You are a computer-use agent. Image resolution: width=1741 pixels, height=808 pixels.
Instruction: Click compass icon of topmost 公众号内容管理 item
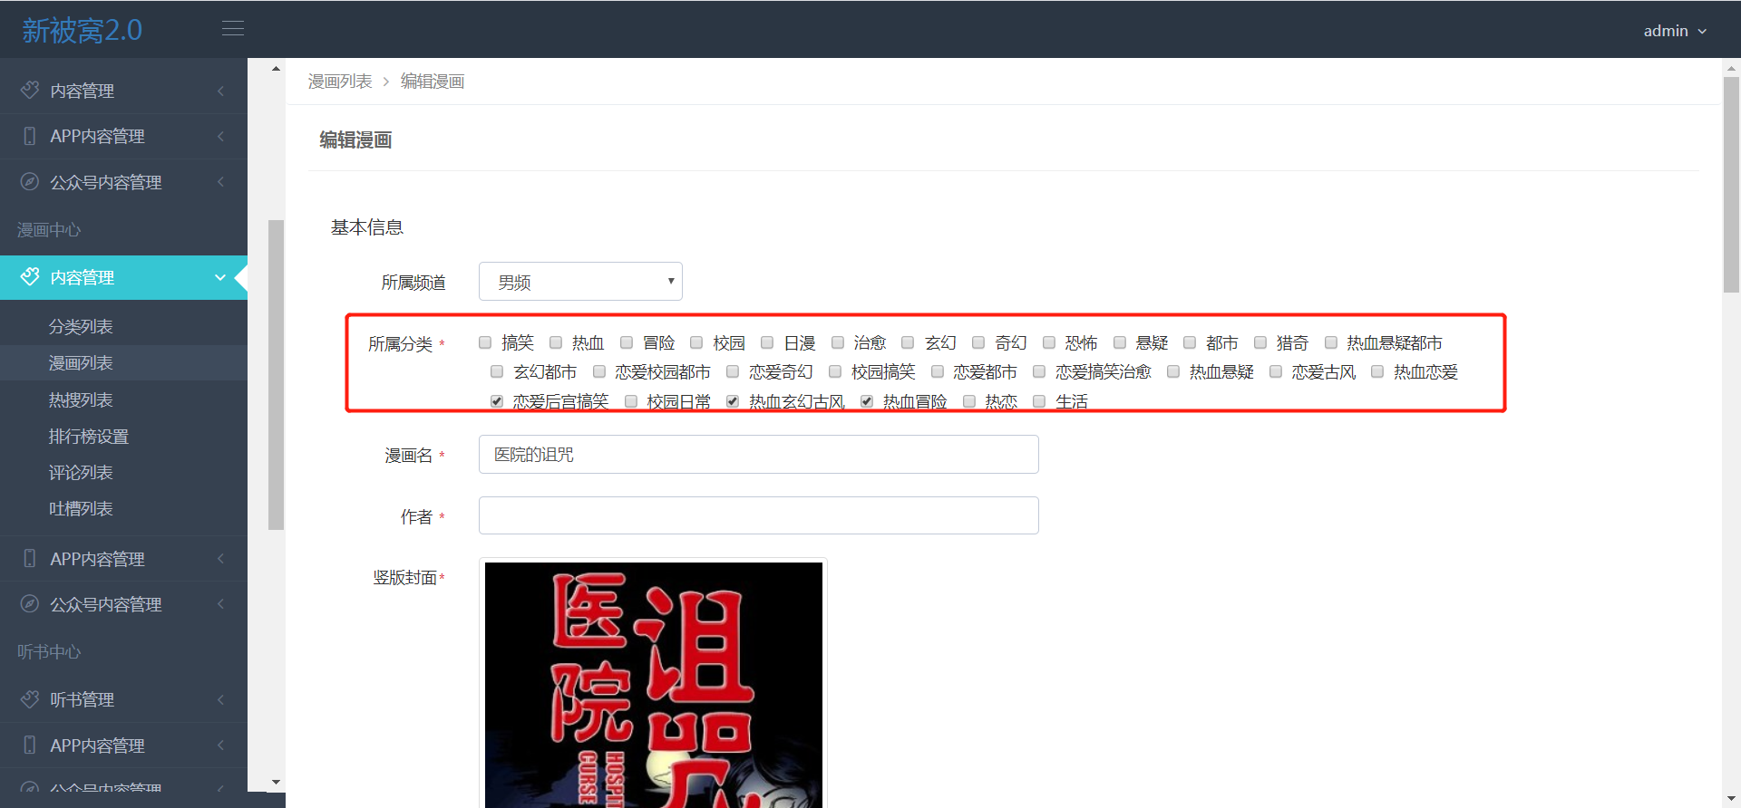pos(30,182)
